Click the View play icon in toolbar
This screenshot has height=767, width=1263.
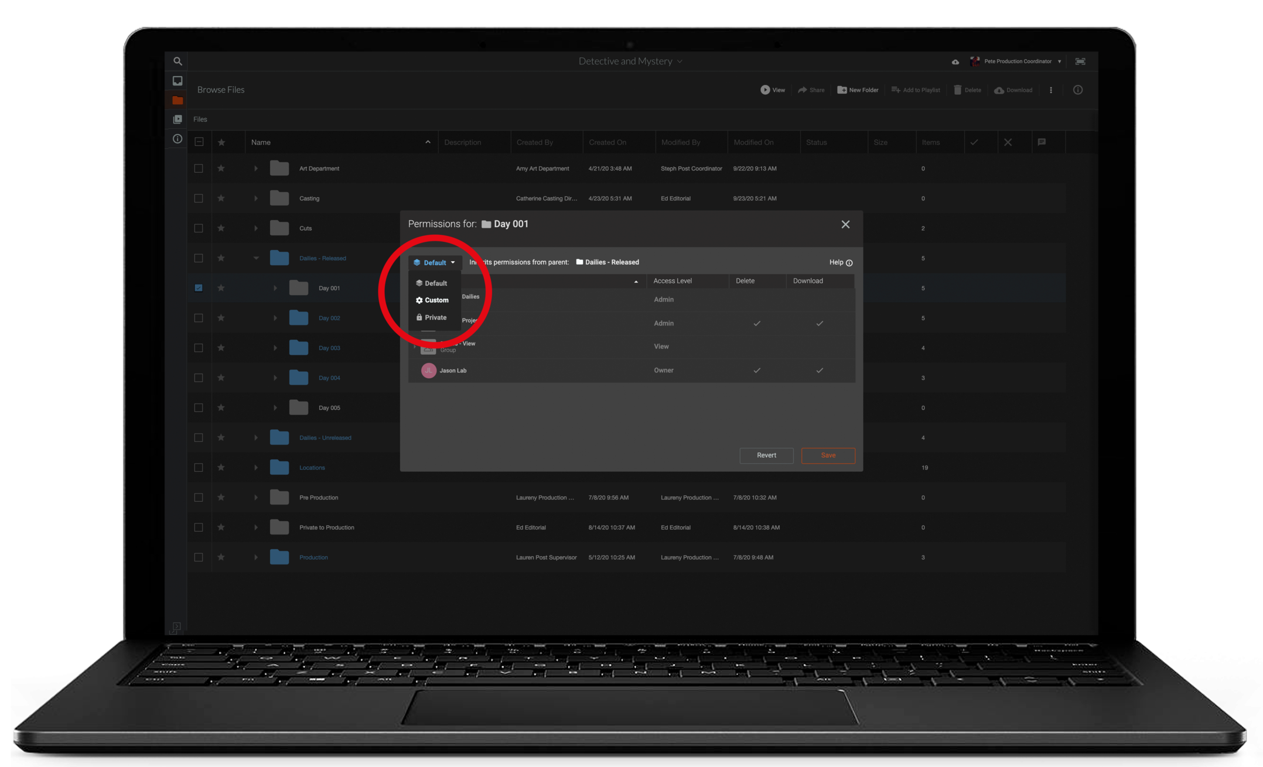coord(765,90)
